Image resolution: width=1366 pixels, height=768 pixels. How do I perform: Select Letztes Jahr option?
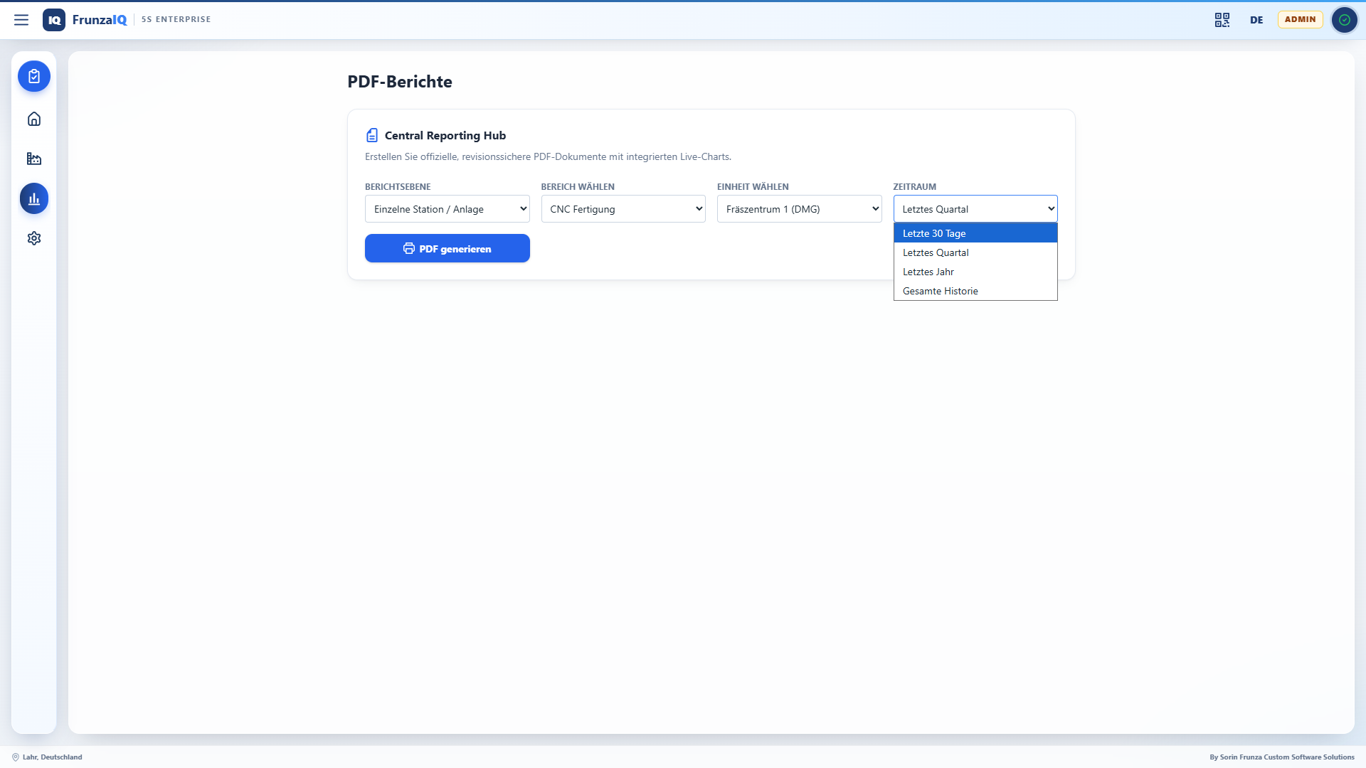point(975,272)
